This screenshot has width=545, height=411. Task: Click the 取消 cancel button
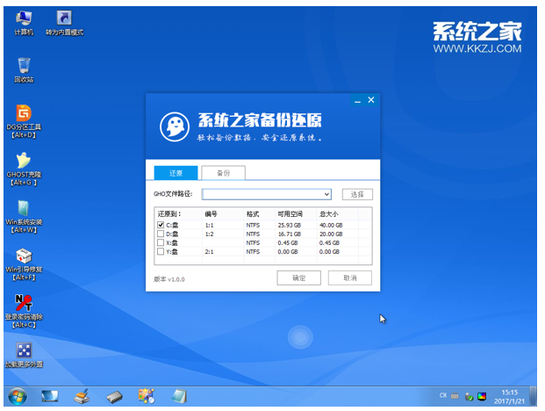point(350,278)
